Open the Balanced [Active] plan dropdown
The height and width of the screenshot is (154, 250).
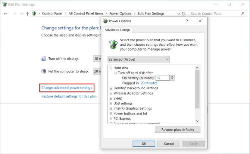click(138, 59)
